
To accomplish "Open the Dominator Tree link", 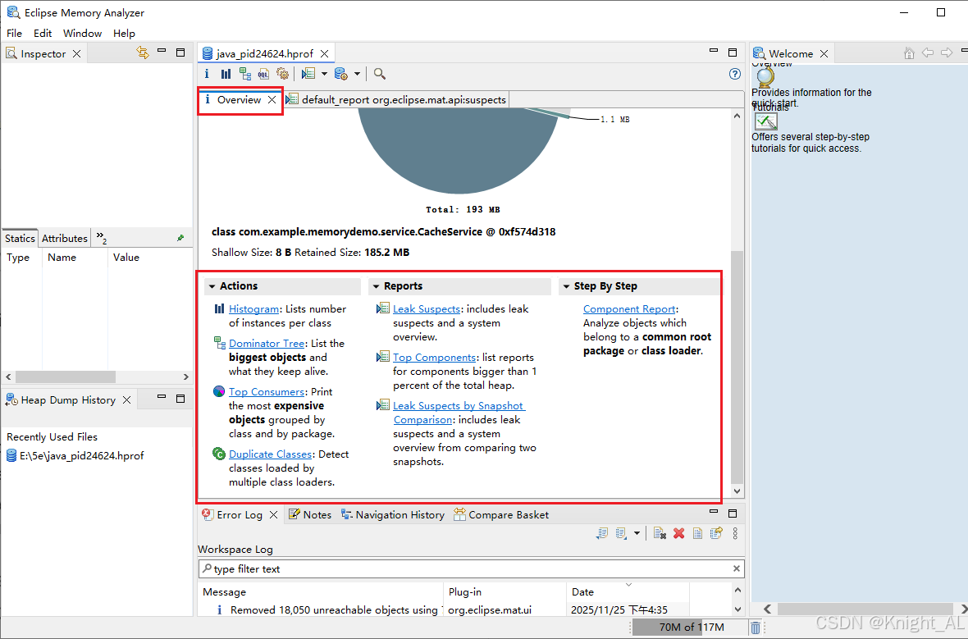I will [x=267, y=343].
